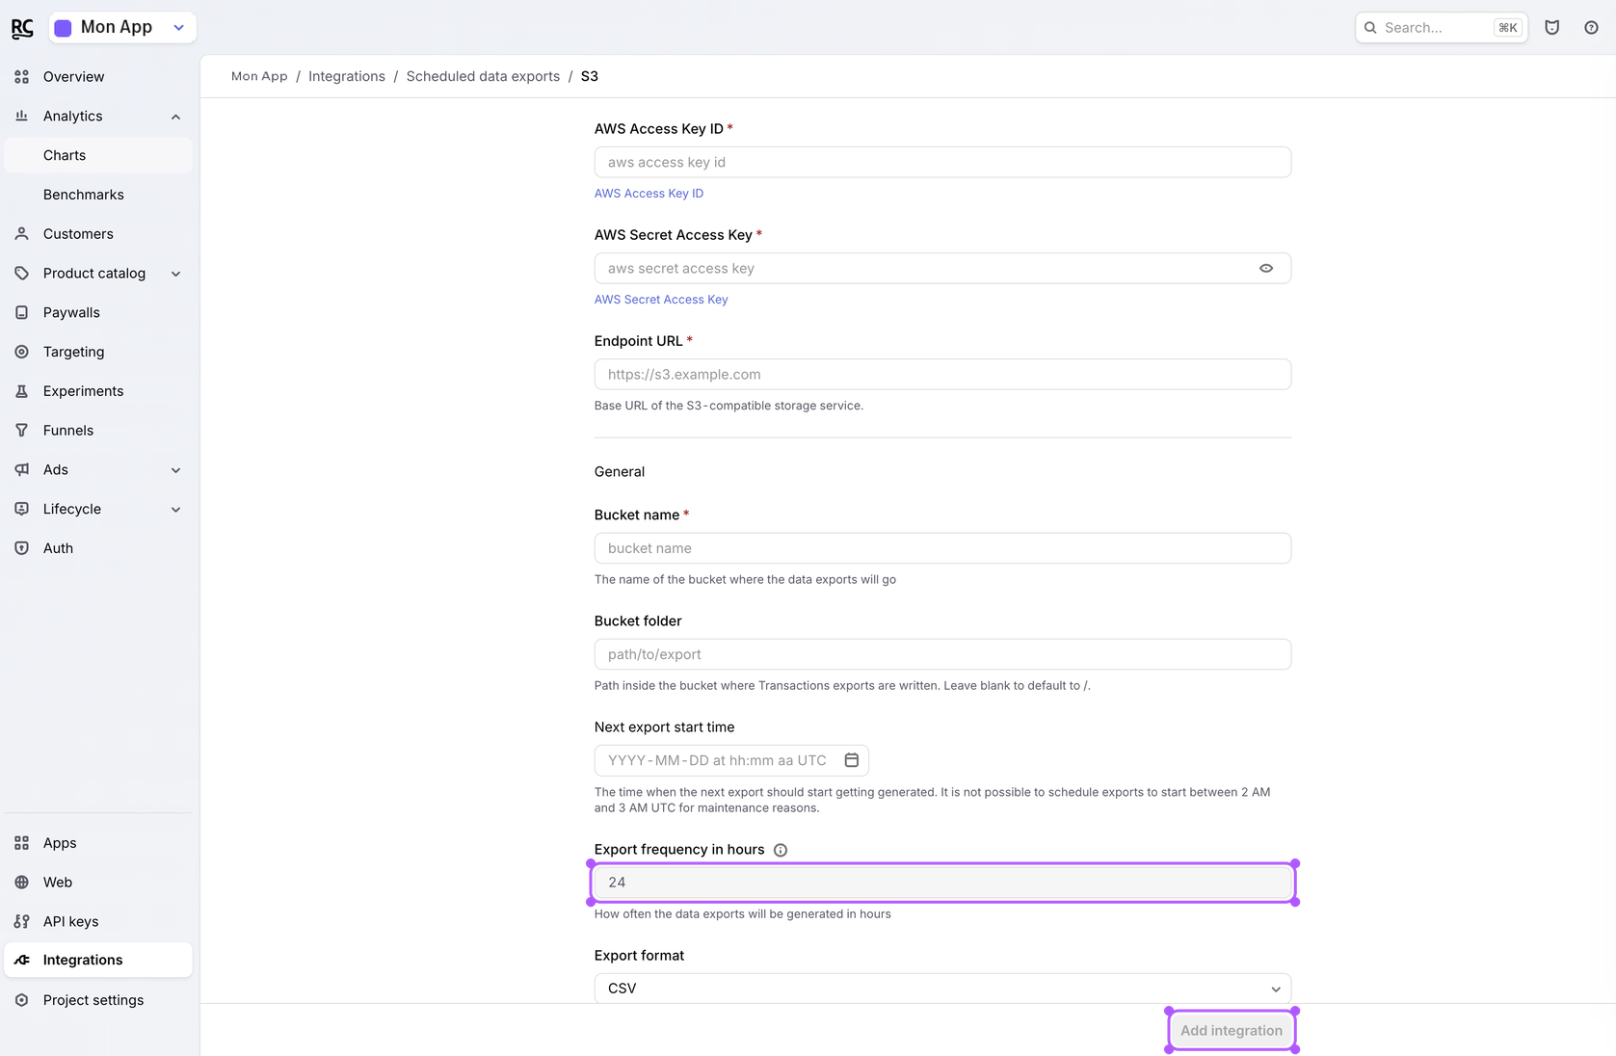Viewport: 1616px width, 1056px height.
Task: Click the API keys icon
Action: (22, 922)
